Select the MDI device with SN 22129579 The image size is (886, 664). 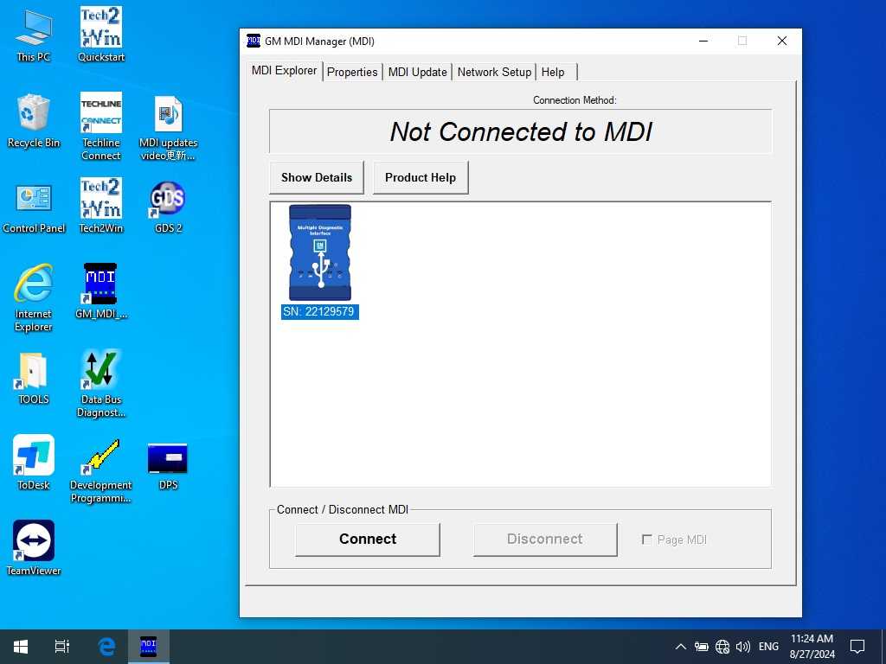click(319, 255)
